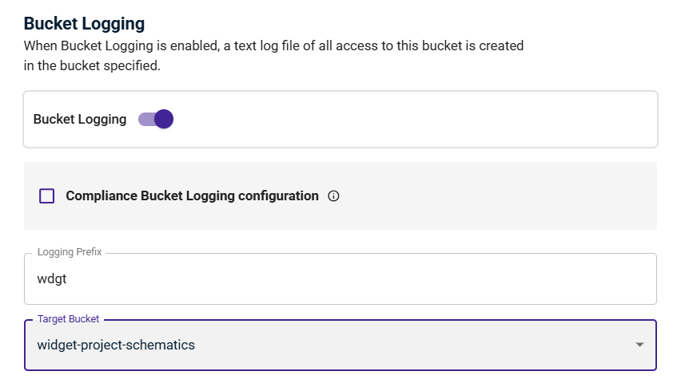Click the Bucket Logging label beside the switch
The image size is (677, 383).
click(80, 120)
